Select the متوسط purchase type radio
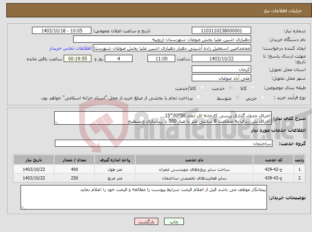Image resolution: width=312 pixels, height=232 pixels. (237, 97)
